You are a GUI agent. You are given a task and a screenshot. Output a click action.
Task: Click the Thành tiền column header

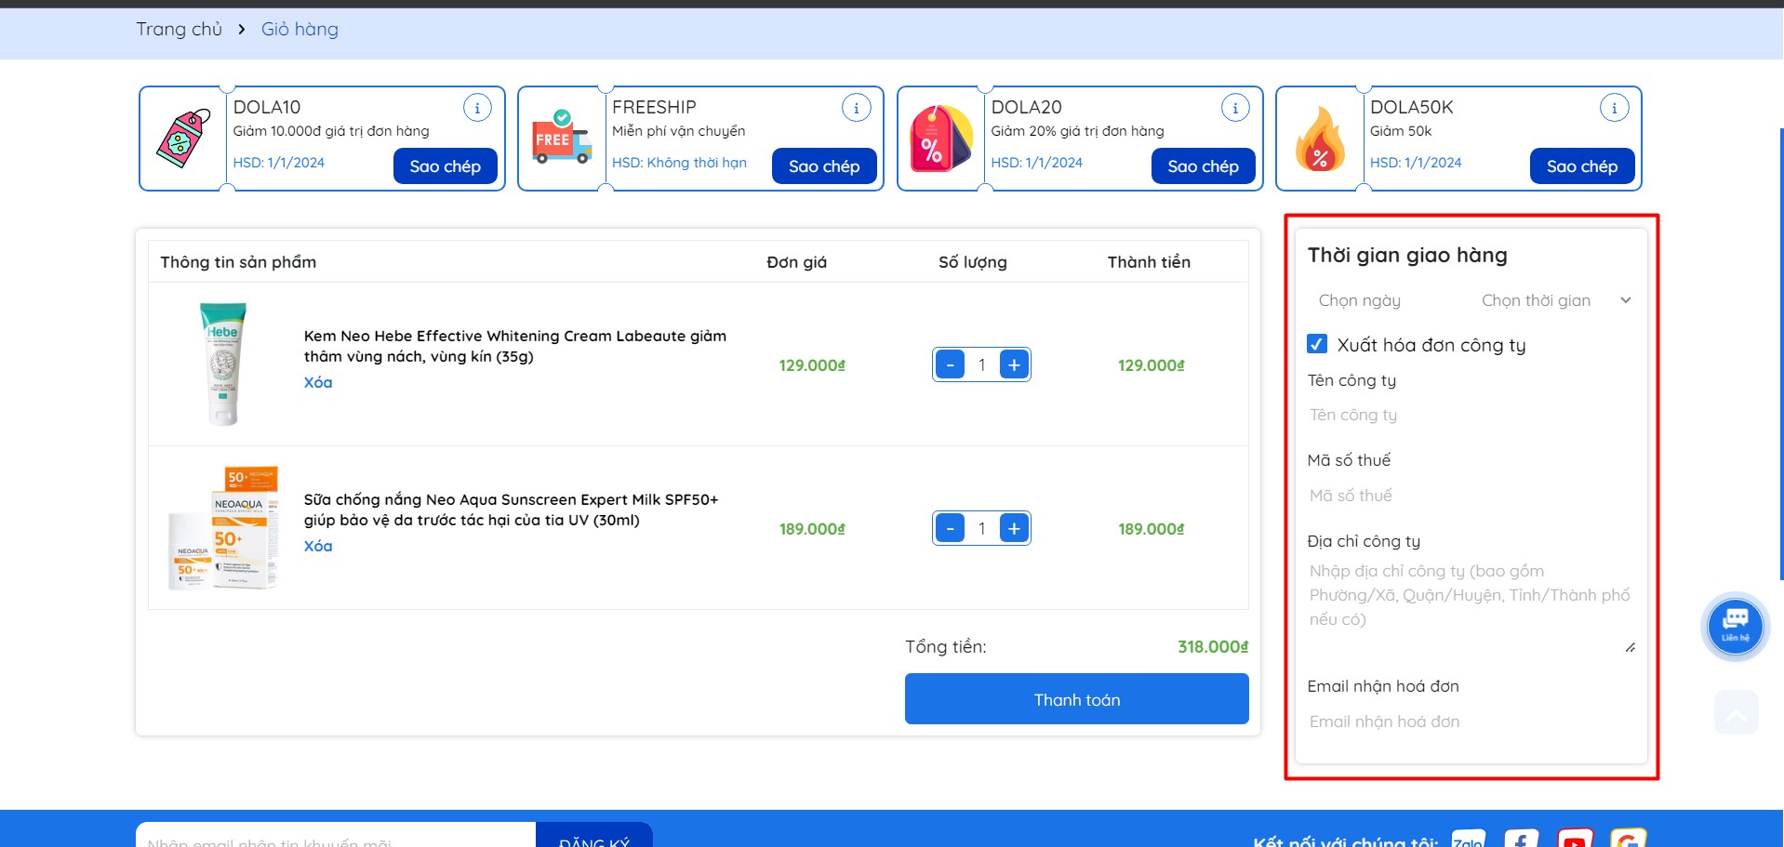coord(1149,262)
